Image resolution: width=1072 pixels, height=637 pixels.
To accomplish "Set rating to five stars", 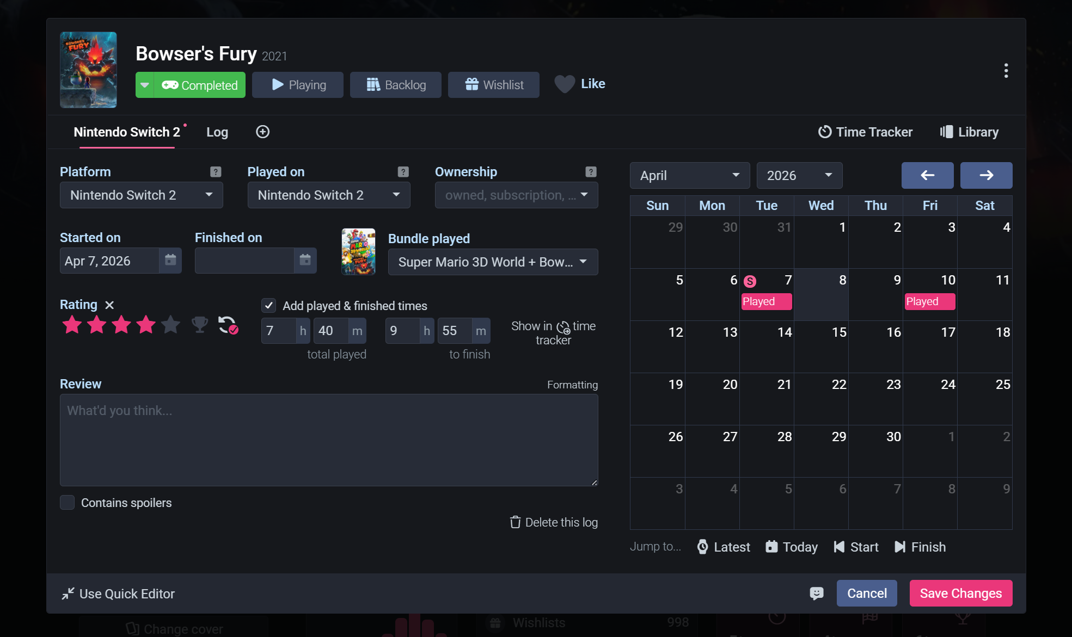I will tap(170, 325).
